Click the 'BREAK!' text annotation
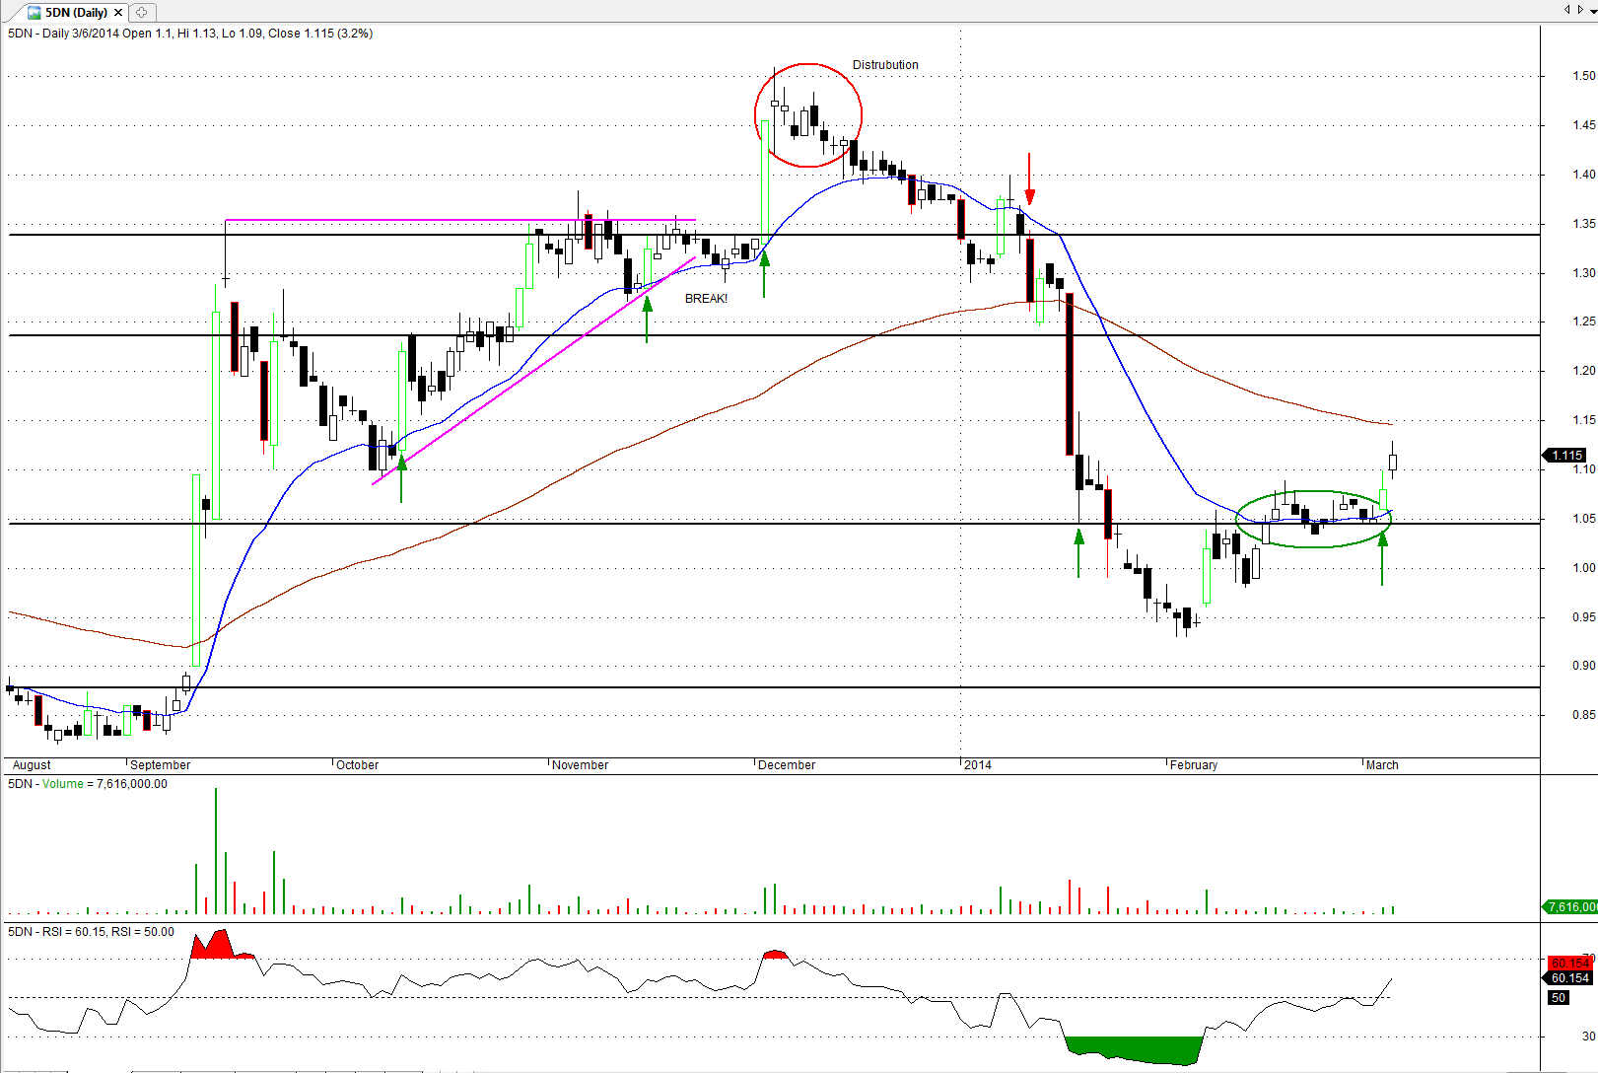 click(x=706, y=299)
